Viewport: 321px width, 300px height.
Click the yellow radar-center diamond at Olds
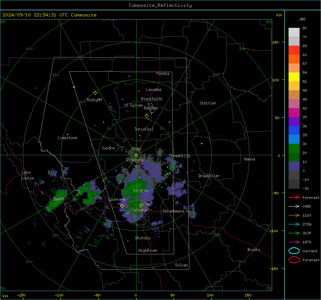click(x=136, y=156)
